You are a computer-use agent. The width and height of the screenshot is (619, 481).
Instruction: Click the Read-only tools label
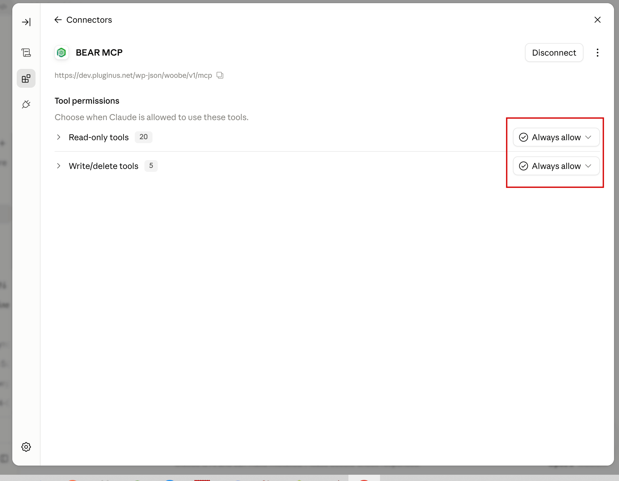tap(99, 137)
